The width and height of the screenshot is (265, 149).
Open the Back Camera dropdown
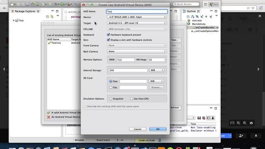137,51
